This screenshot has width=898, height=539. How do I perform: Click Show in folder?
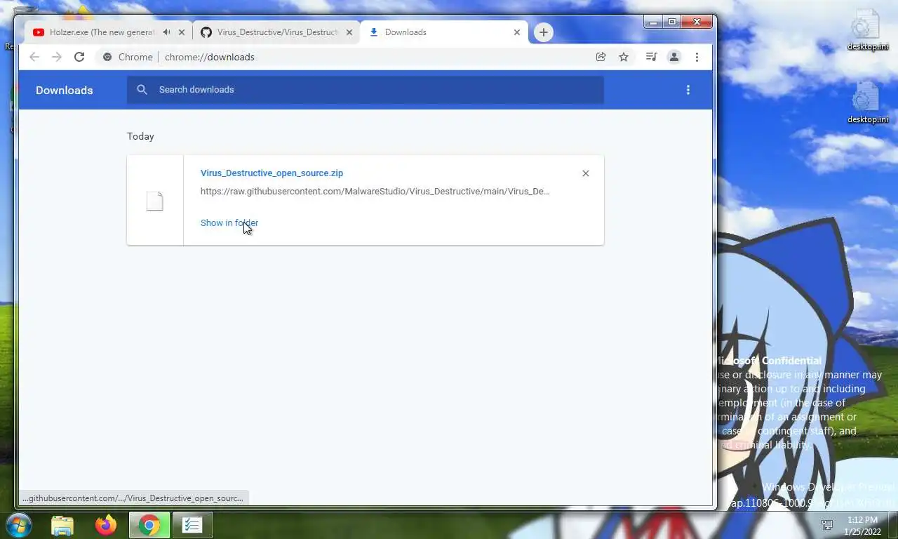(229, 223)
